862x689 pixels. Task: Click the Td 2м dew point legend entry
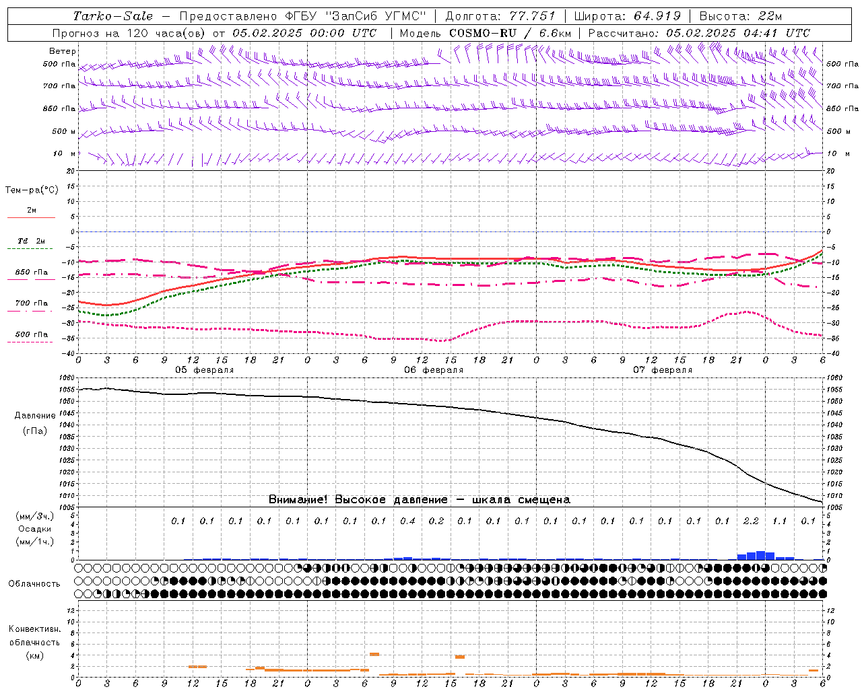[31, 241]
